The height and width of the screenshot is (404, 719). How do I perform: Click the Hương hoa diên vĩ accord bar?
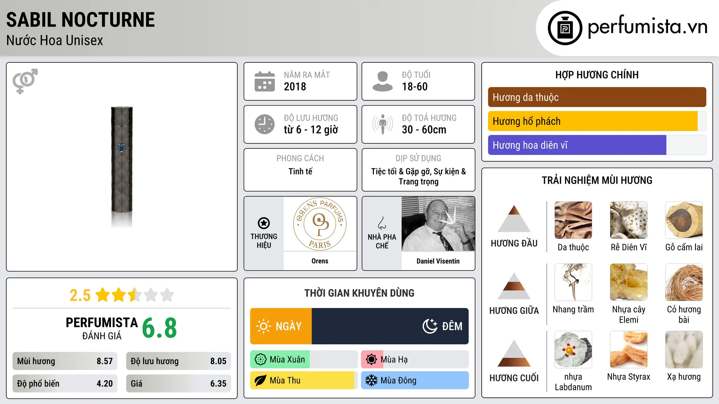click(597, 145)
